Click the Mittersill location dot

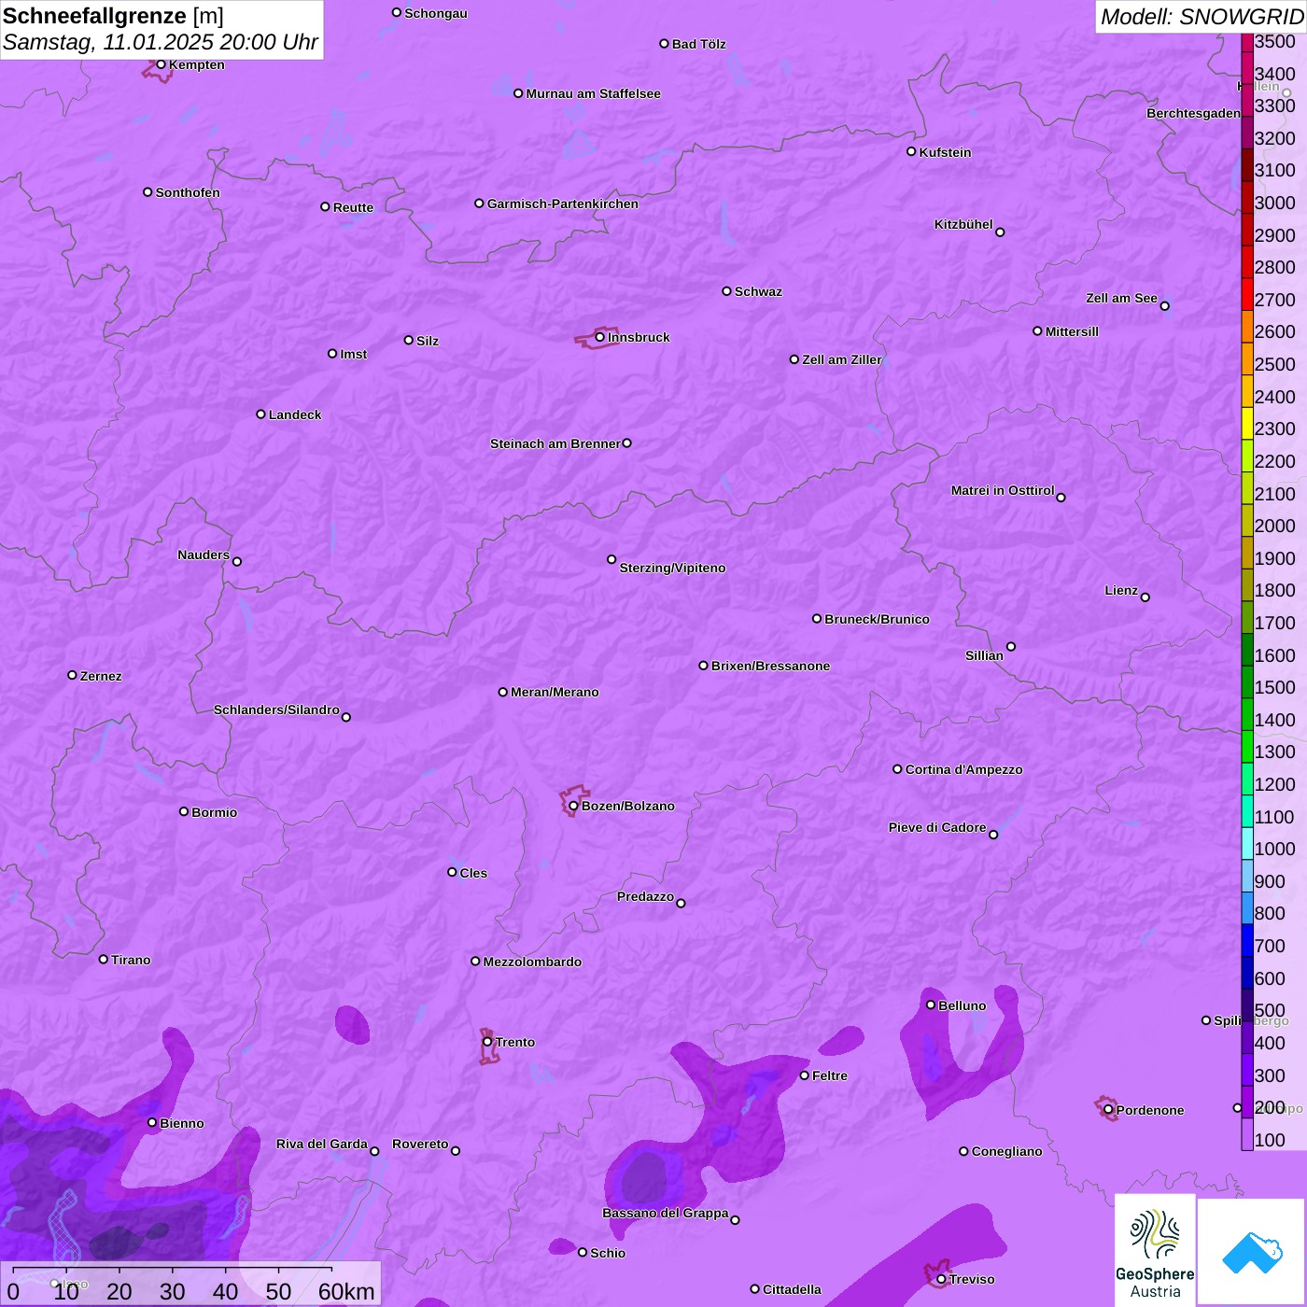1037,330
